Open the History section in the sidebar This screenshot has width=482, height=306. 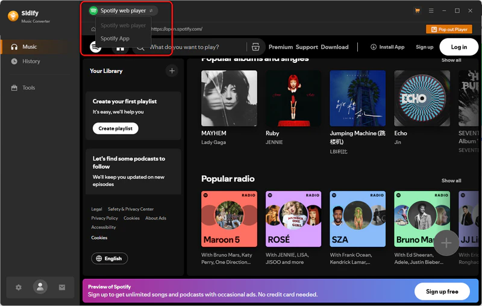31,62
